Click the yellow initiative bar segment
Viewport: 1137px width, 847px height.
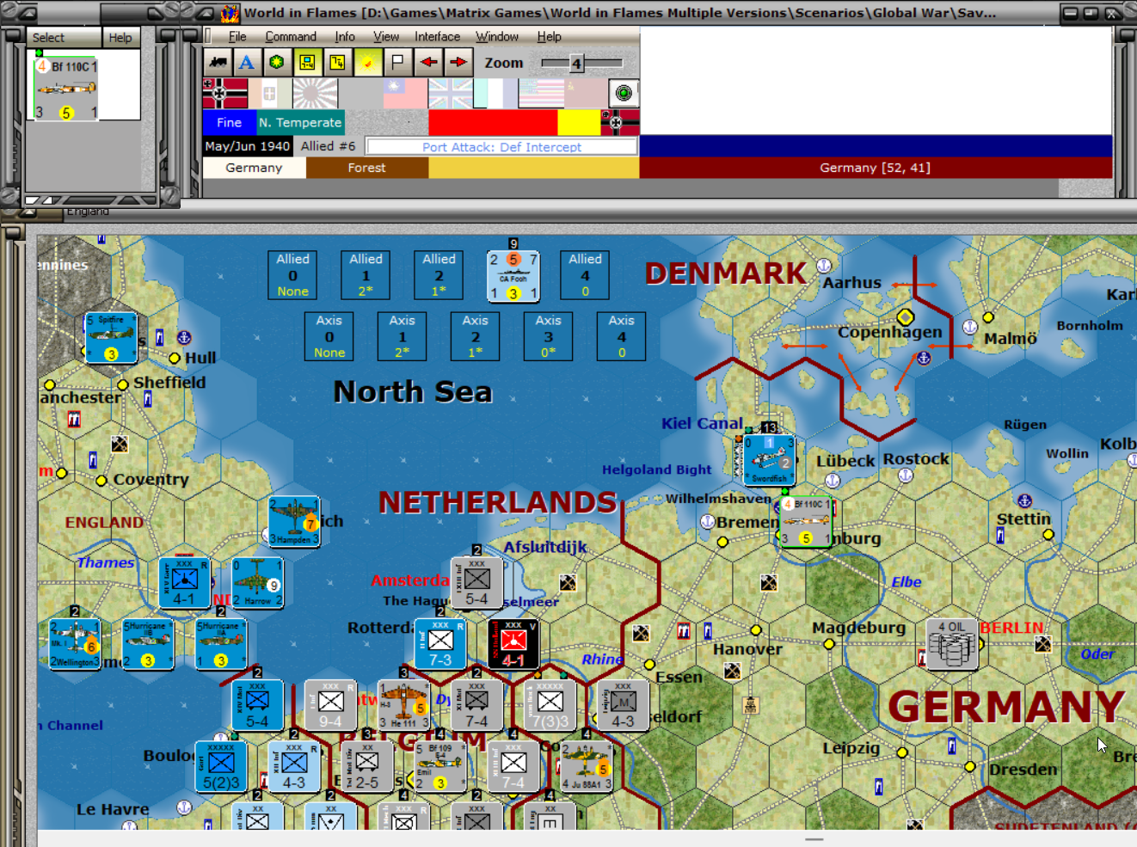pyautogui.click(x=579, y=122)
